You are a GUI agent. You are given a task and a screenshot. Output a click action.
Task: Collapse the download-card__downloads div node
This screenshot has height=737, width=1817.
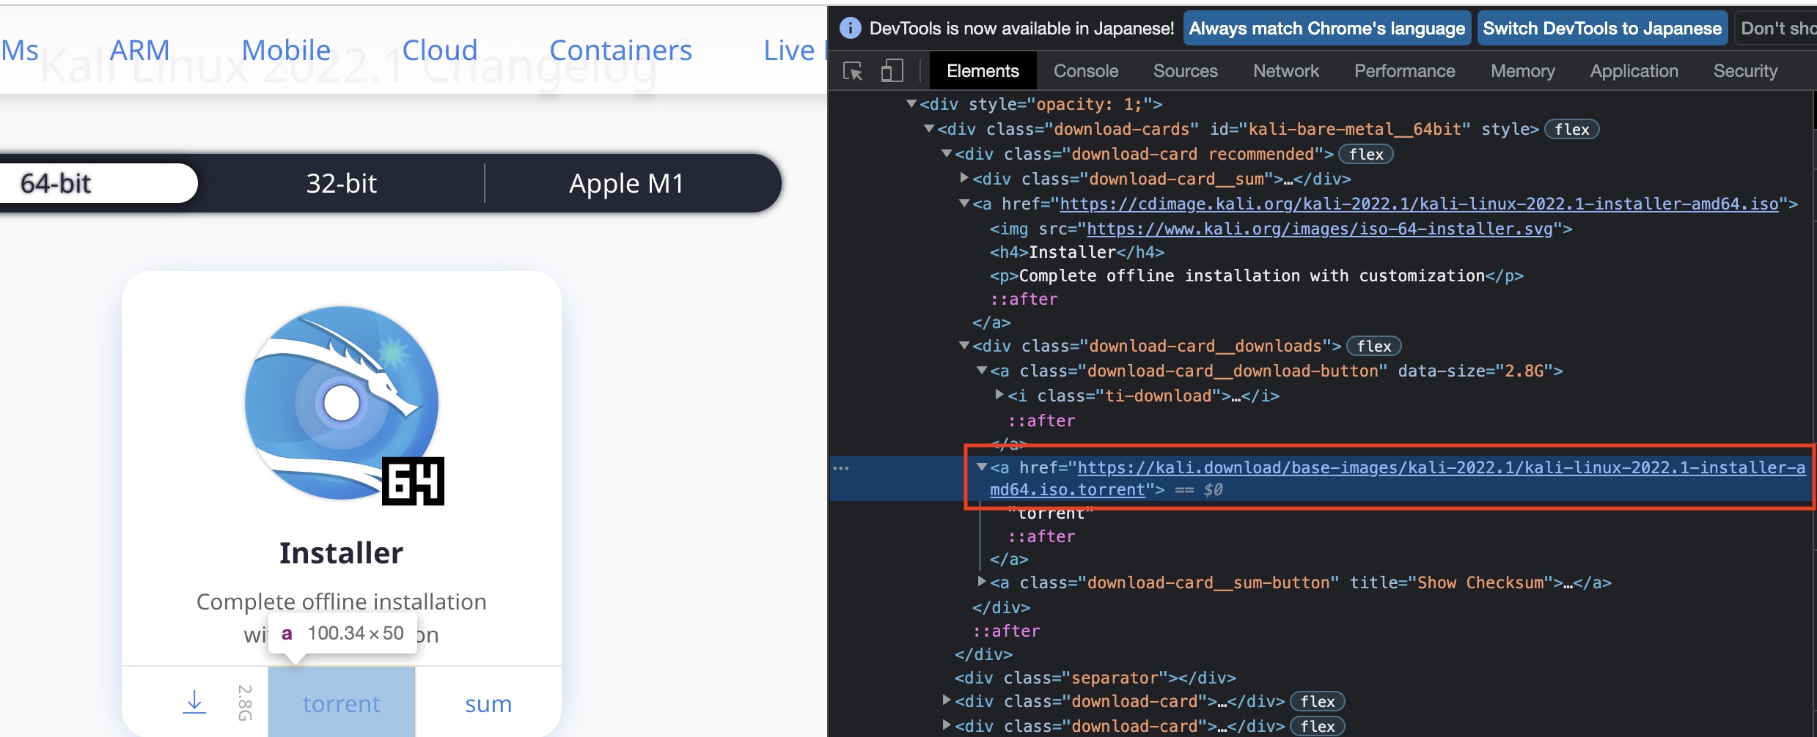964,346
